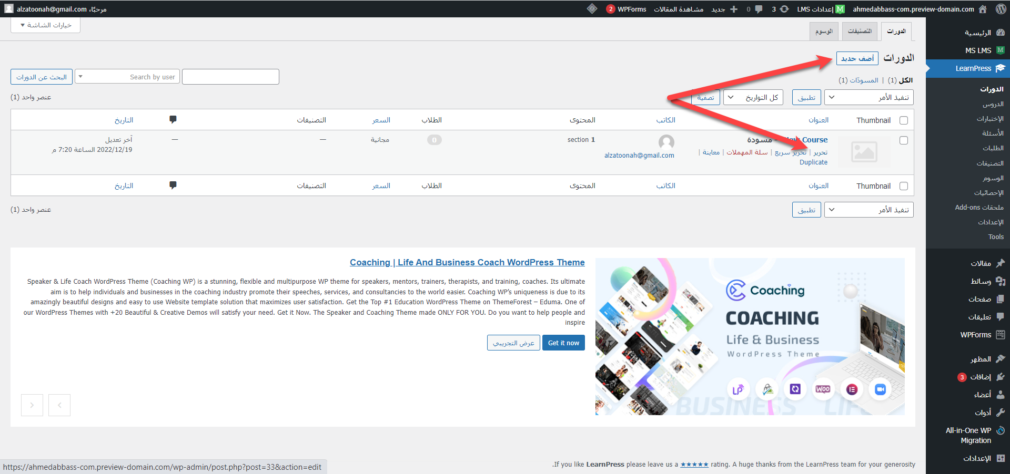Click top تطبيق apply button
The image size is (1010, 474).
pos(806,97)
